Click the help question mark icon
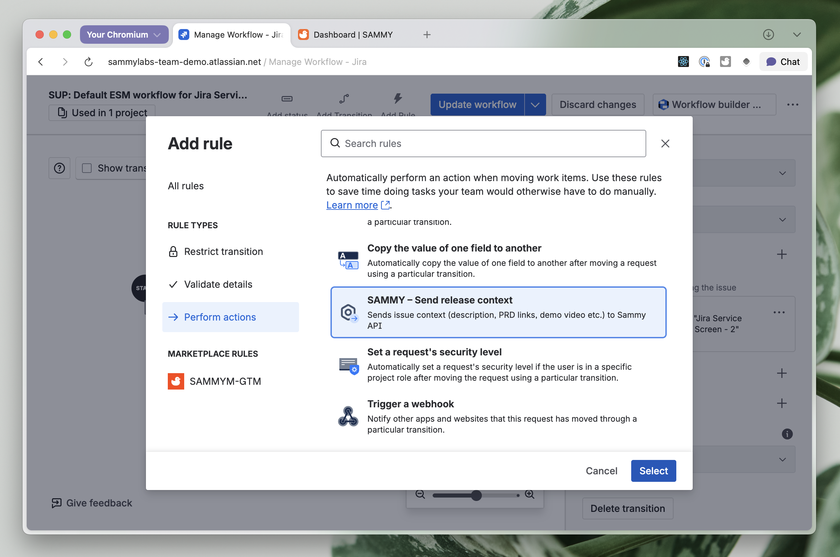 tap(59, 168)
